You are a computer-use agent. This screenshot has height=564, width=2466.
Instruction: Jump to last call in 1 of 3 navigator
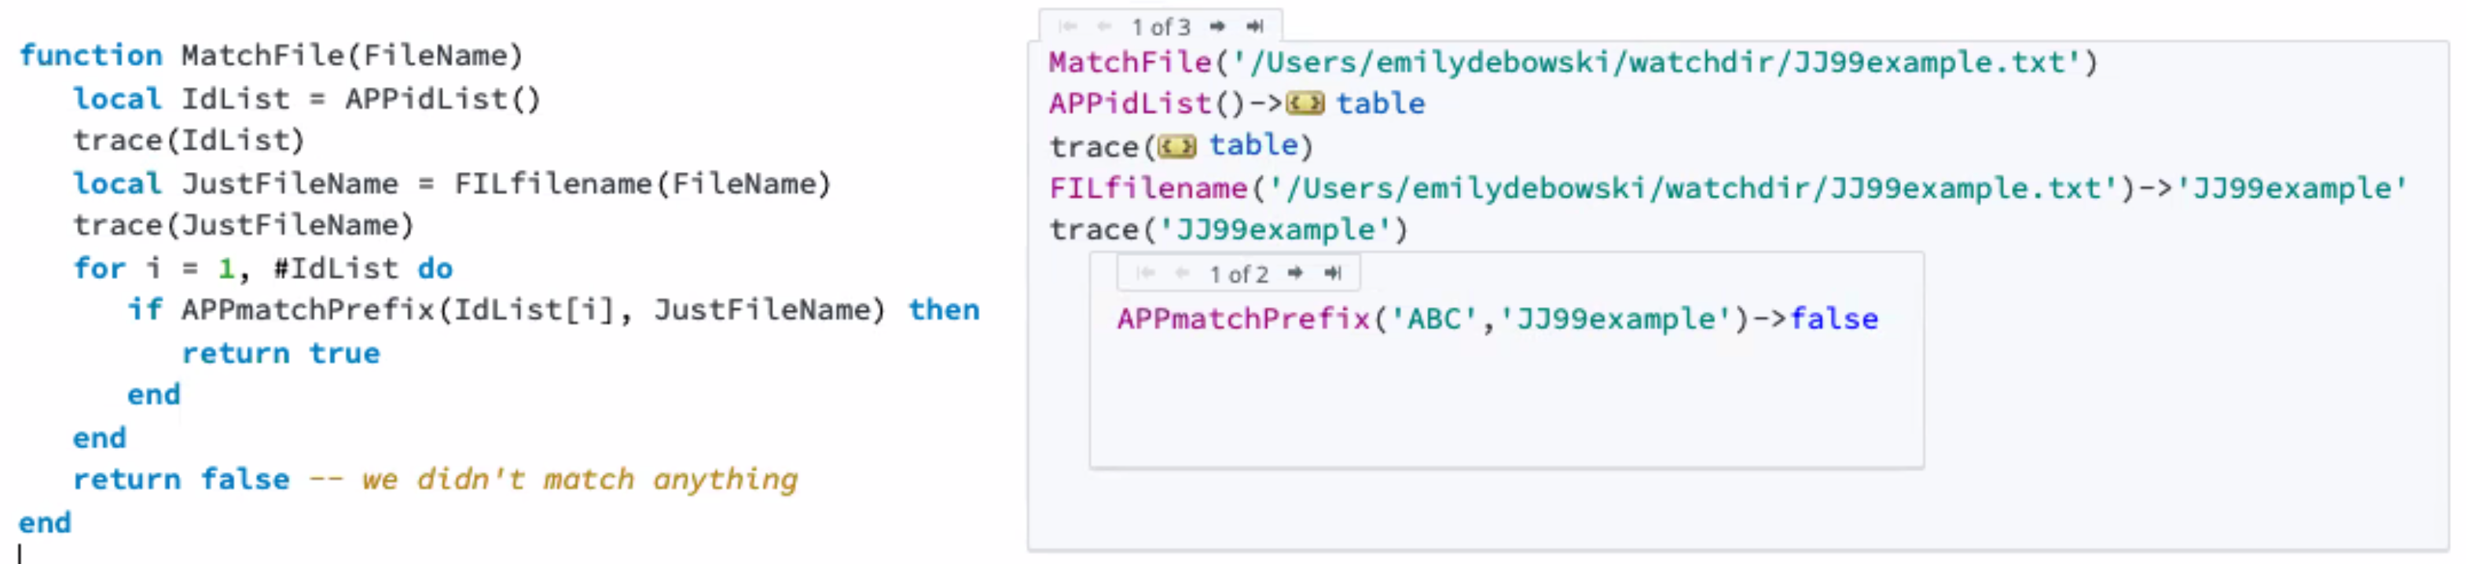[x=1255, y=26]
